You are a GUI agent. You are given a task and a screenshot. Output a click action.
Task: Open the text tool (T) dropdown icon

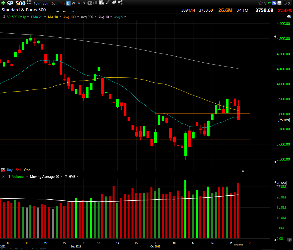pyautogui.click(x=90, y=3)
